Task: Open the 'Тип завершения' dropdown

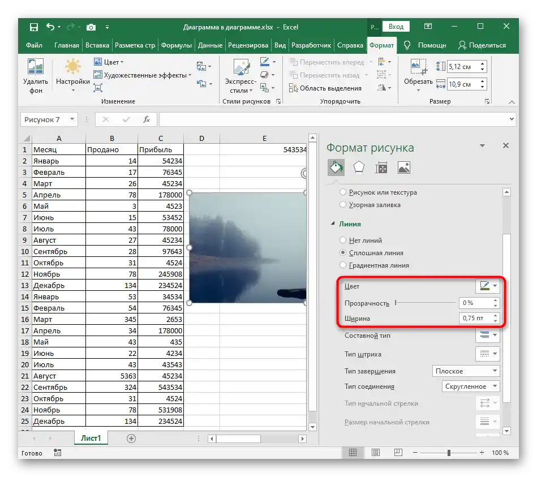Action: click(466, 371)
